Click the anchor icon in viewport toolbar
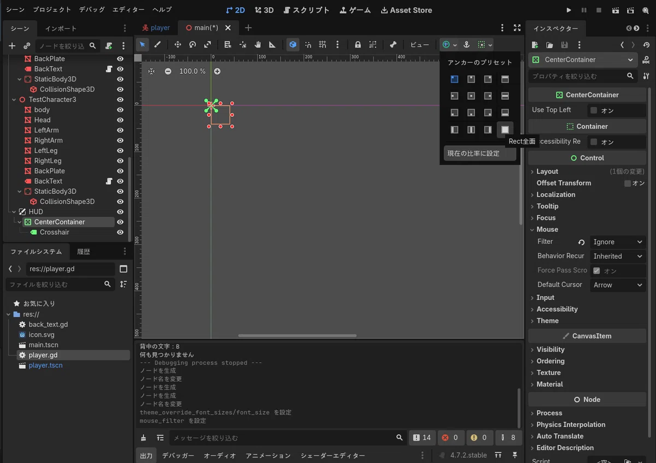The width and height of the screenshot is (656, 463). (x=467, y=45)
